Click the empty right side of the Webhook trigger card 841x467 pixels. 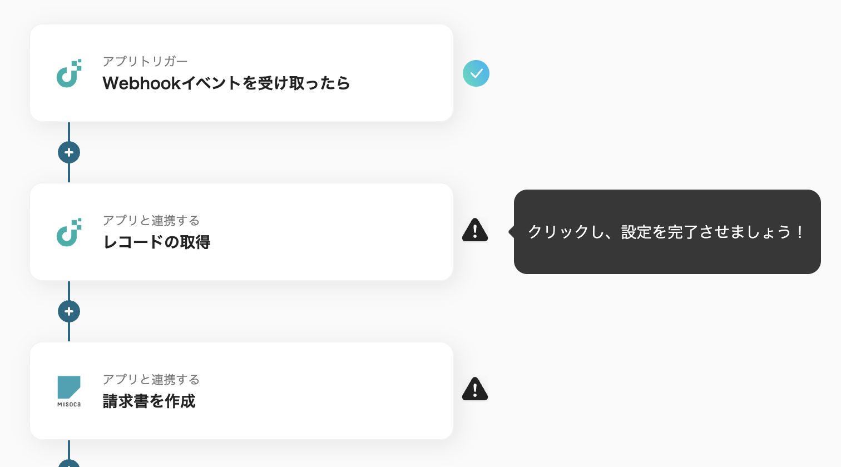pyautogui.click(x=400, y=73)
